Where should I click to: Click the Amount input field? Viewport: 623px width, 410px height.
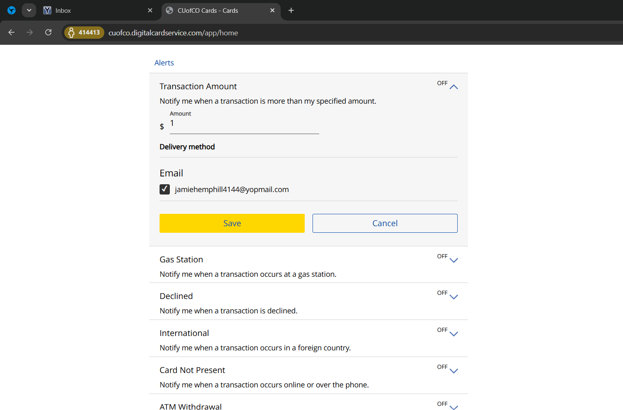(x=244, y=125)
